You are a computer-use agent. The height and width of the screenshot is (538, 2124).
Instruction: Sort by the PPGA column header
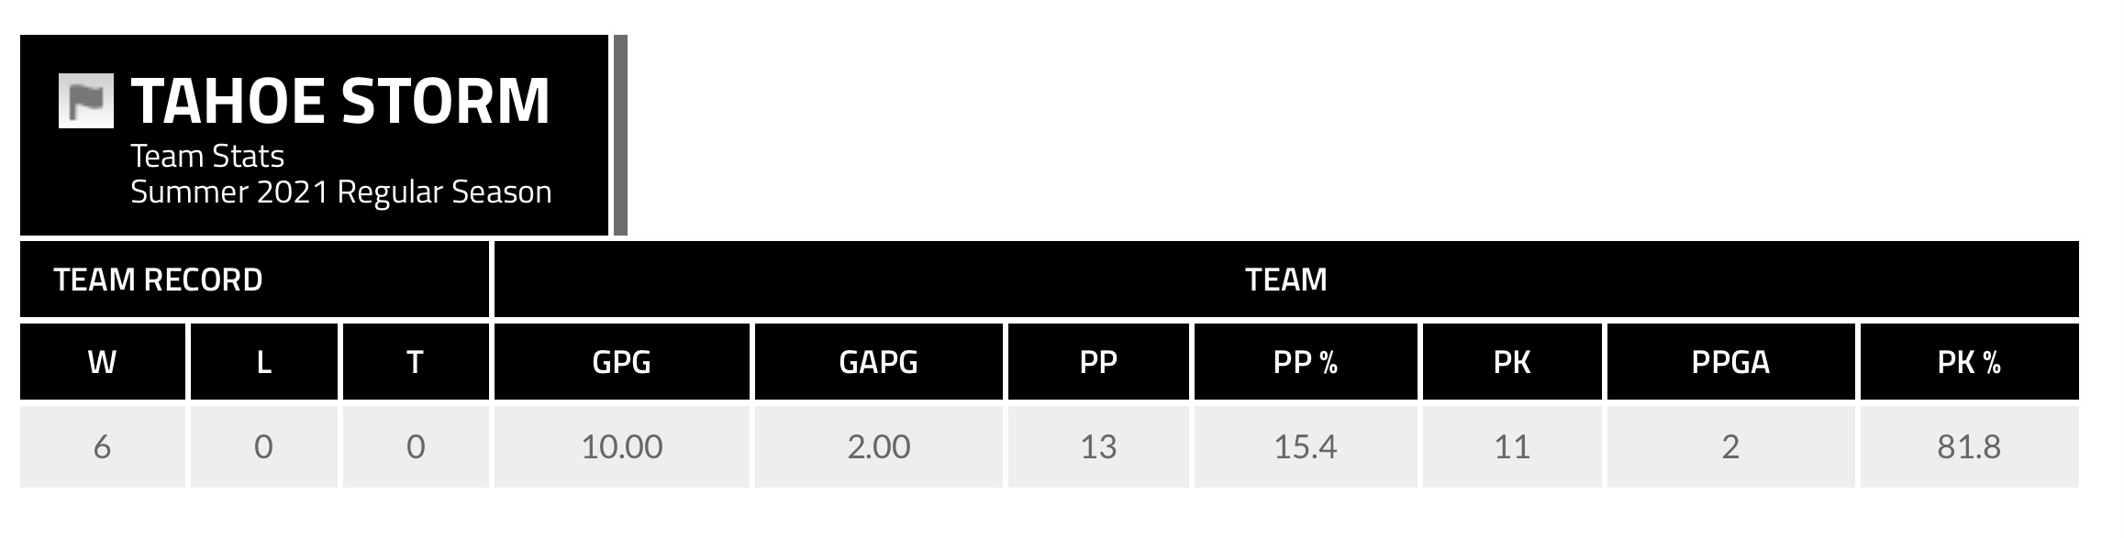click(1730, 362)
